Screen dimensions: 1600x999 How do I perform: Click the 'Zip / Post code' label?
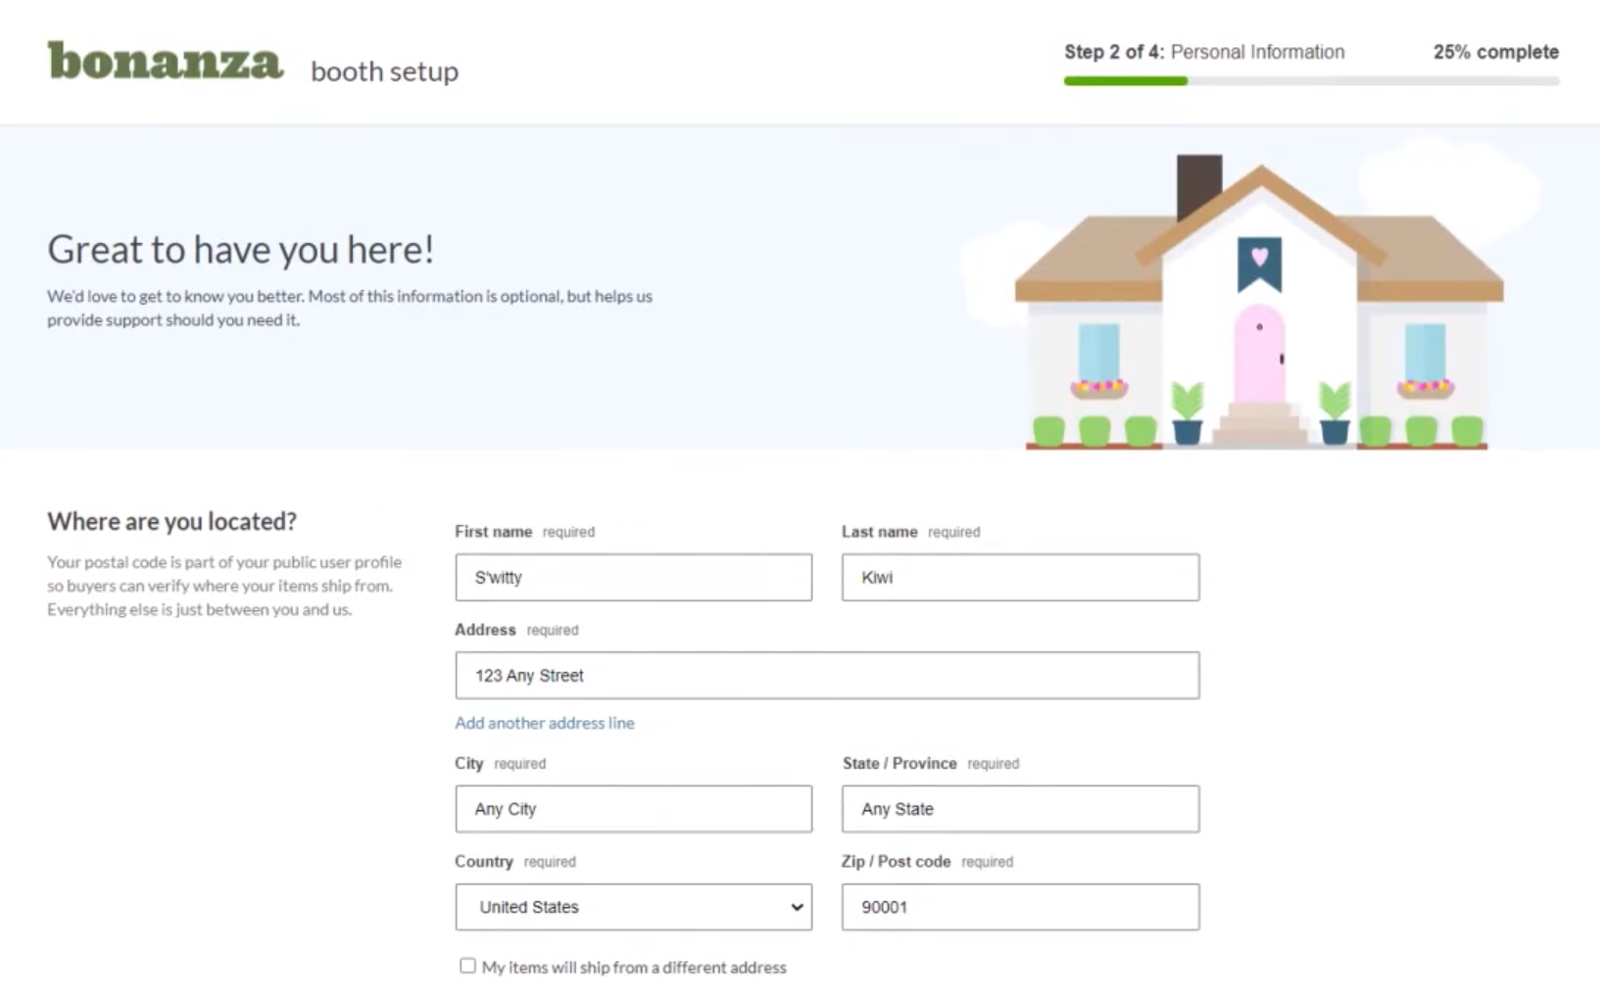point(896,861)
